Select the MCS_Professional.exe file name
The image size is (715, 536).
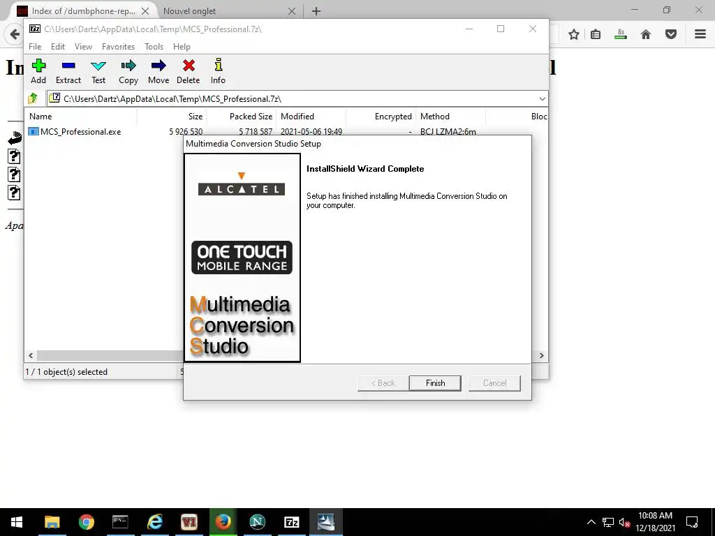pyautogui.click(x=81, y=132)
